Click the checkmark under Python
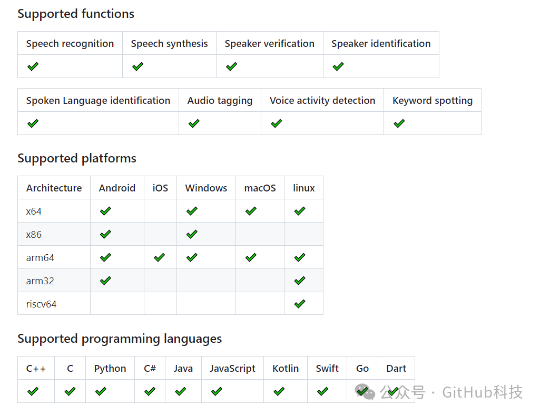The image size is (540, 414). (x=101, y=391)
